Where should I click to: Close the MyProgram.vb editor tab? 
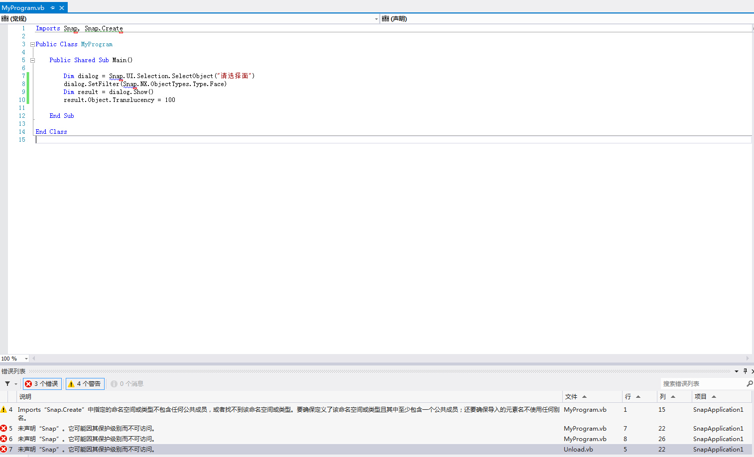click(62, 8)
